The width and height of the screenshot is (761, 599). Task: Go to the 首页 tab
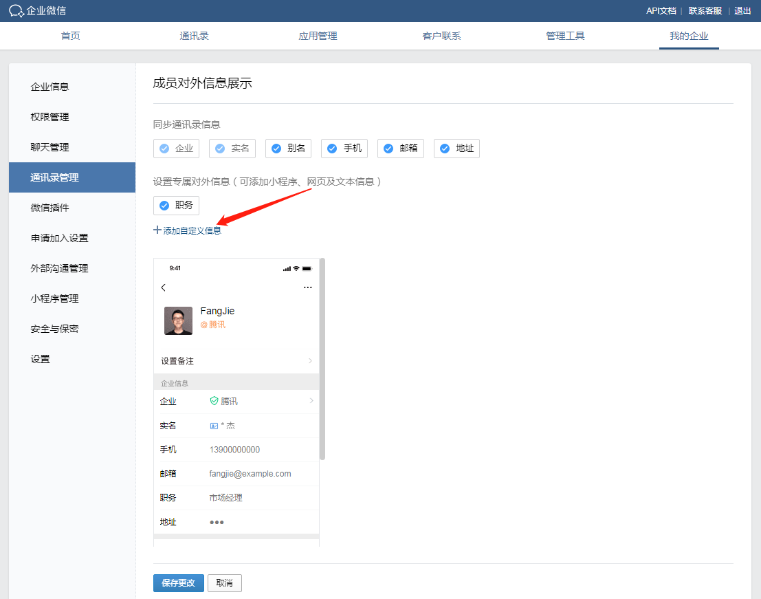point(70,36)
